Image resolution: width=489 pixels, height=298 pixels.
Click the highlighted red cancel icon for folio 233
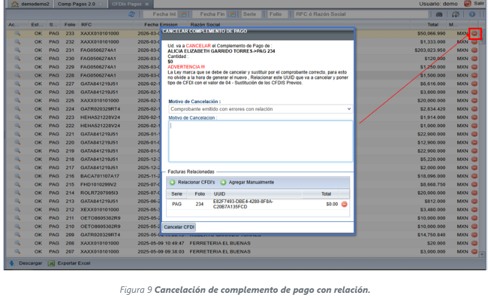[475, 33]
